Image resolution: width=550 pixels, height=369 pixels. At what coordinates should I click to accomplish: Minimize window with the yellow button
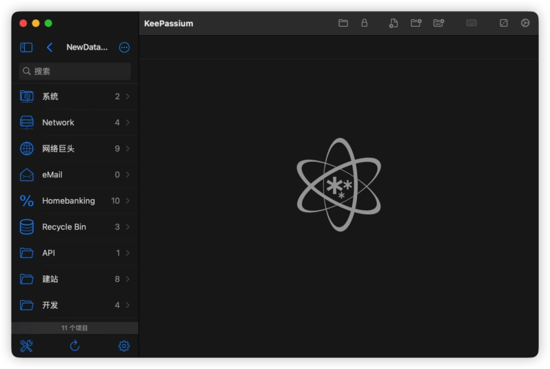(x=36, y=23)
